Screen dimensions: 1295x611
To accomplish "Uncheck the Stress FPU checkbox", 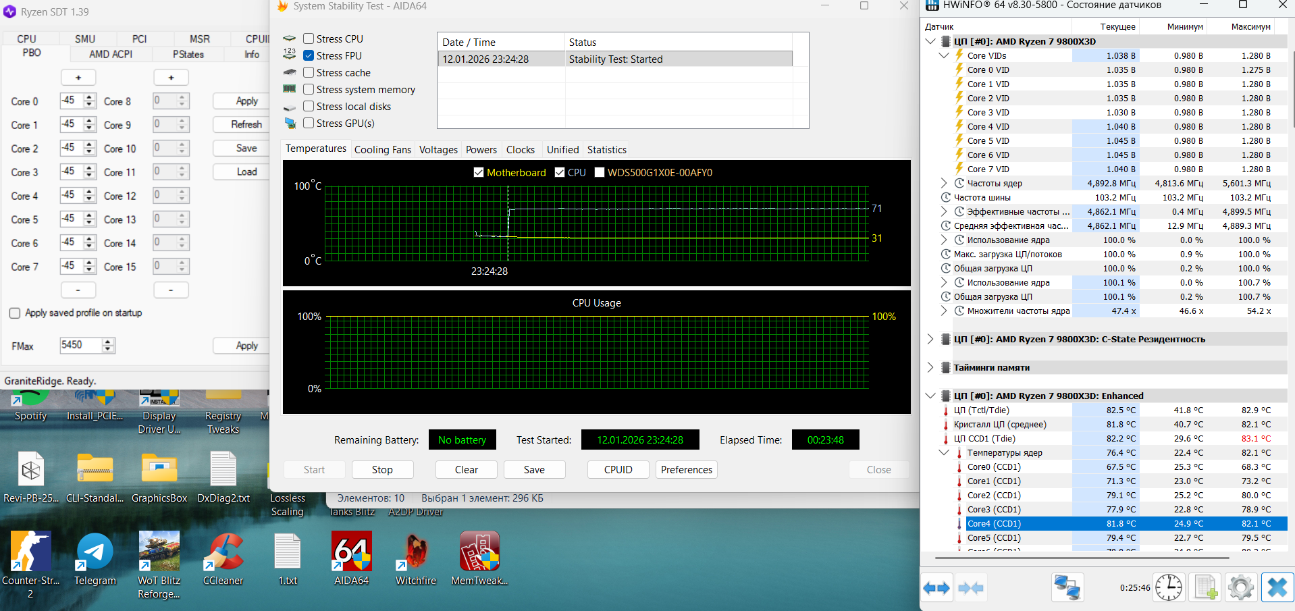I will point(309,55).
